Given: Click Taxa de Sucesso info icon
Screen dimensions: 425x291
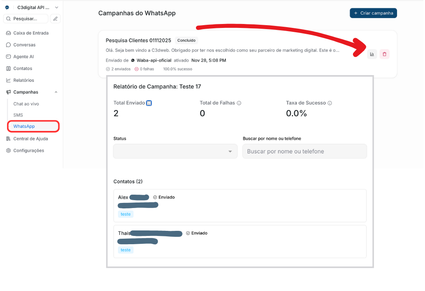Looking at the screenshot, I should 330,103.
